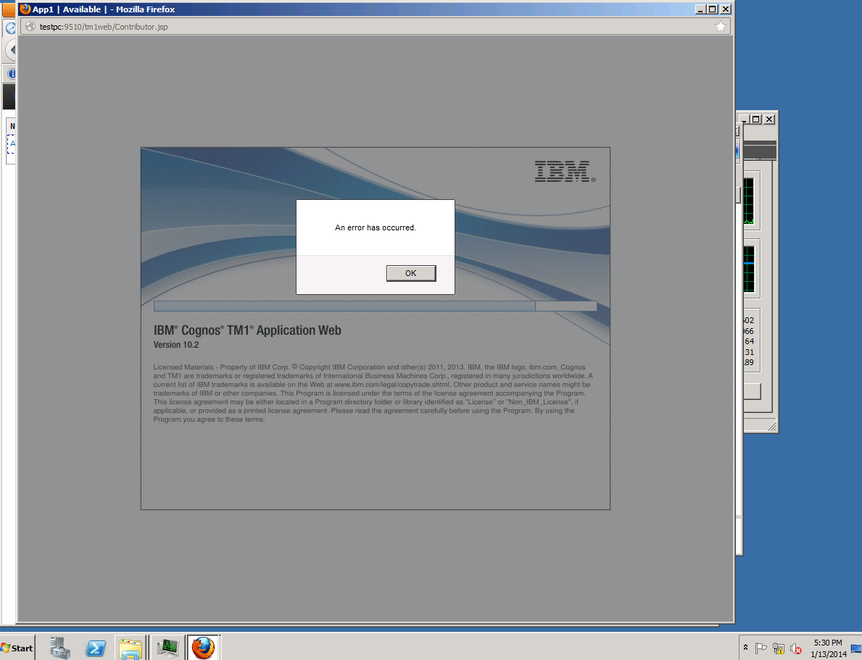The height and width of the screenshot is (660, 862).
Task: Click the blue info icon in the background window
Action: pos(12,74)
